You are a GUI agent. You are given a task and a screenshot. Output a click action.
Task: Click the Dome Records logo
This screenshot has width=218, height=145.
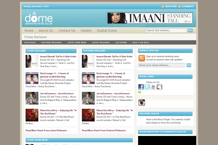click(39, 18)
